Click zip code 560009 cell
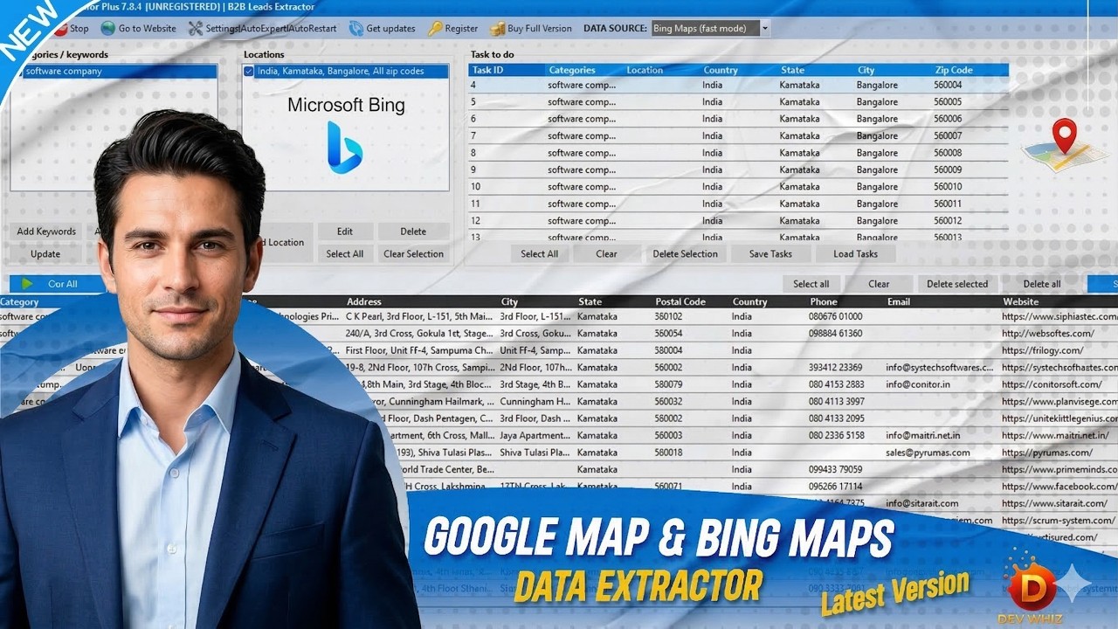Viewport: 1118px width, 629px height. coord(948,169)
